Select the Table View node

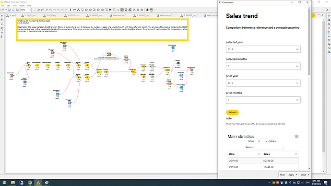tap(178, 63)
